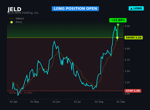Viewport: 150px width, 110px height.
Task: Click the 01 Aug date label
Action: [99, 102]
